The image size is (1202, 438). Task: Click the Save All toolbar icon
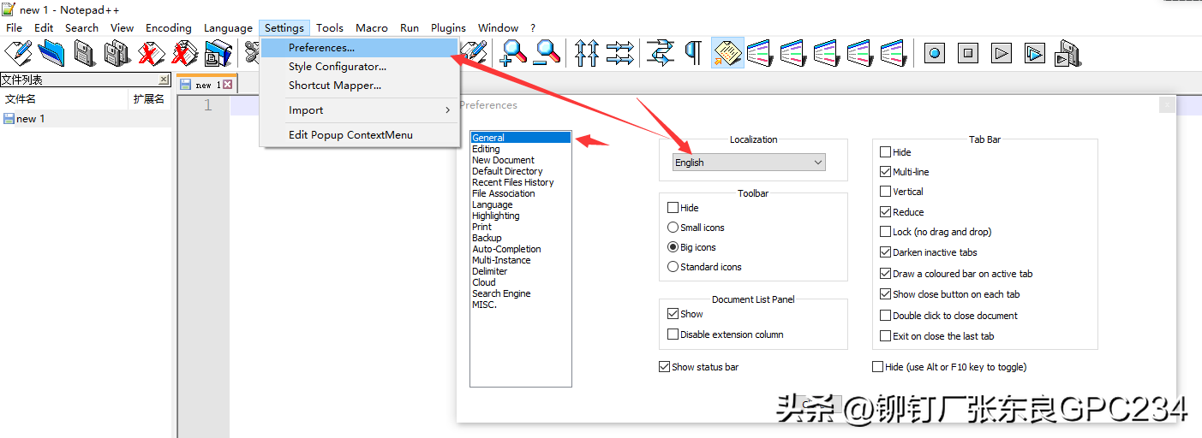pos(117,53)
